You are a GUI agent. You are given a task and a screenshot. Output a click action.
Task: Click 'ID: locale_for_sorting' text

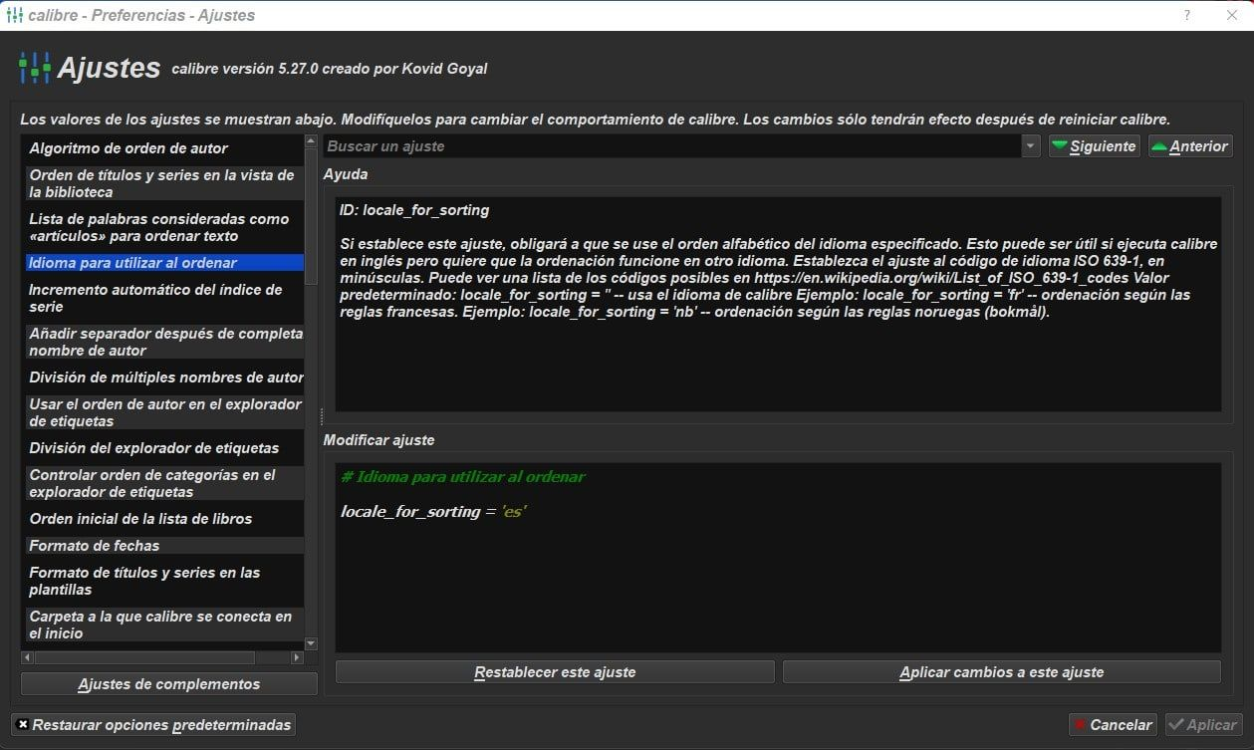click(x=414, y=210)
